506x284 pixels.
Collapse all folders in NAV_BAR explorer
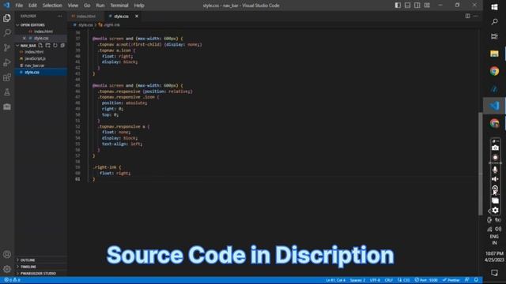(62, 46)
